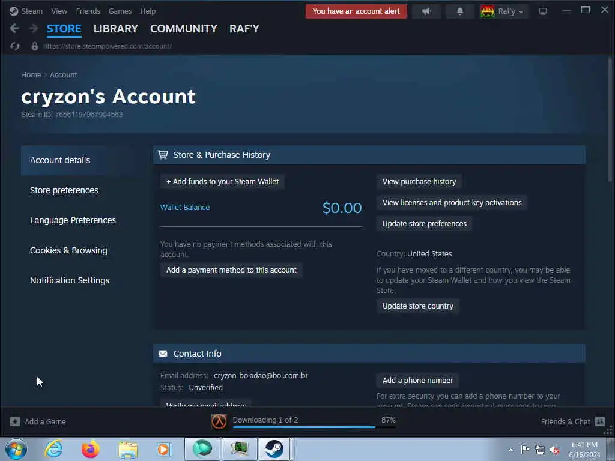Click Friends & Chat label
Image resolution: width=615 pixels, height=461 pixels.
pos(565,422)
